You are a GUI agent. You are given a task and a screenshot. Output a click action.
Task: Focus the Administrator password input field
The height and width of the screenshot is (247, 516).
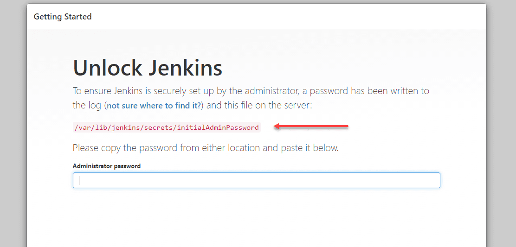click(256, 180)
